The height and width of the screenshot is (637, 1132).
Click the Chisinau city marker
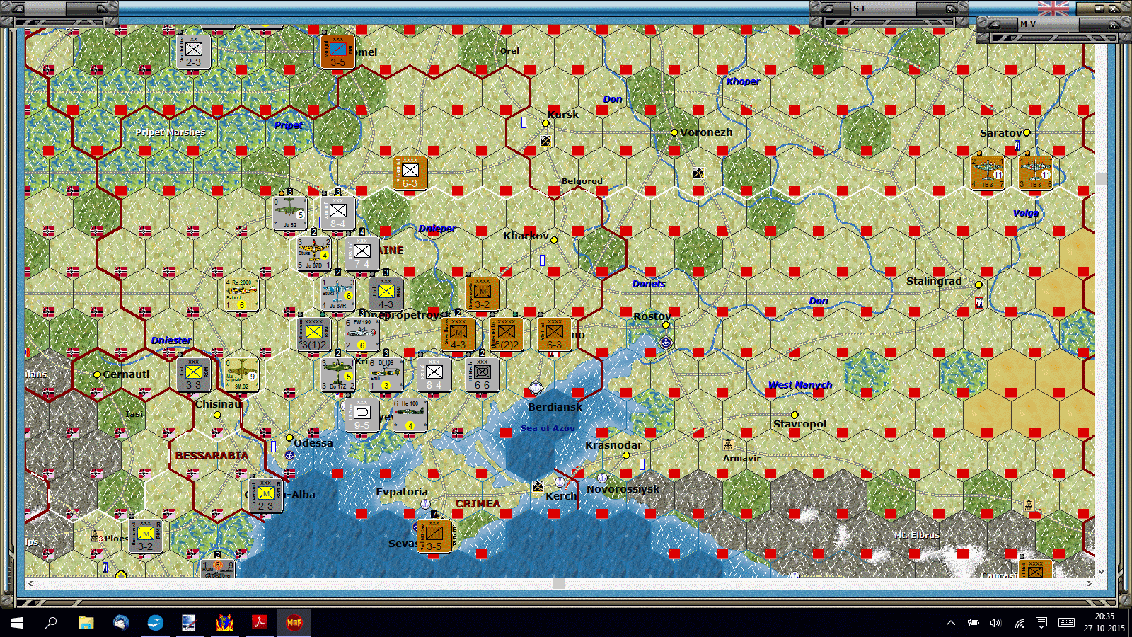click(217, 415)
